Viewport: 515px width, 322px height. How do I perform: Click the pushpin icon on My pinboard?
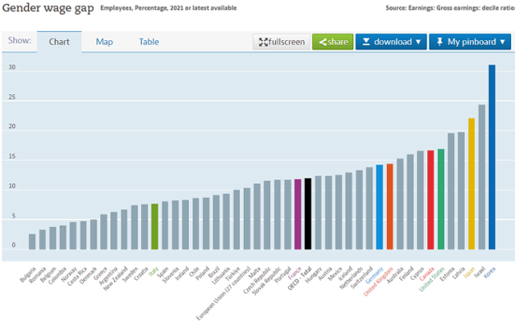pos(439,42)
